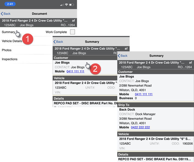Open the Inspections menu item
The height and width of the screenshot is (162, 194).
pos(10,59)
